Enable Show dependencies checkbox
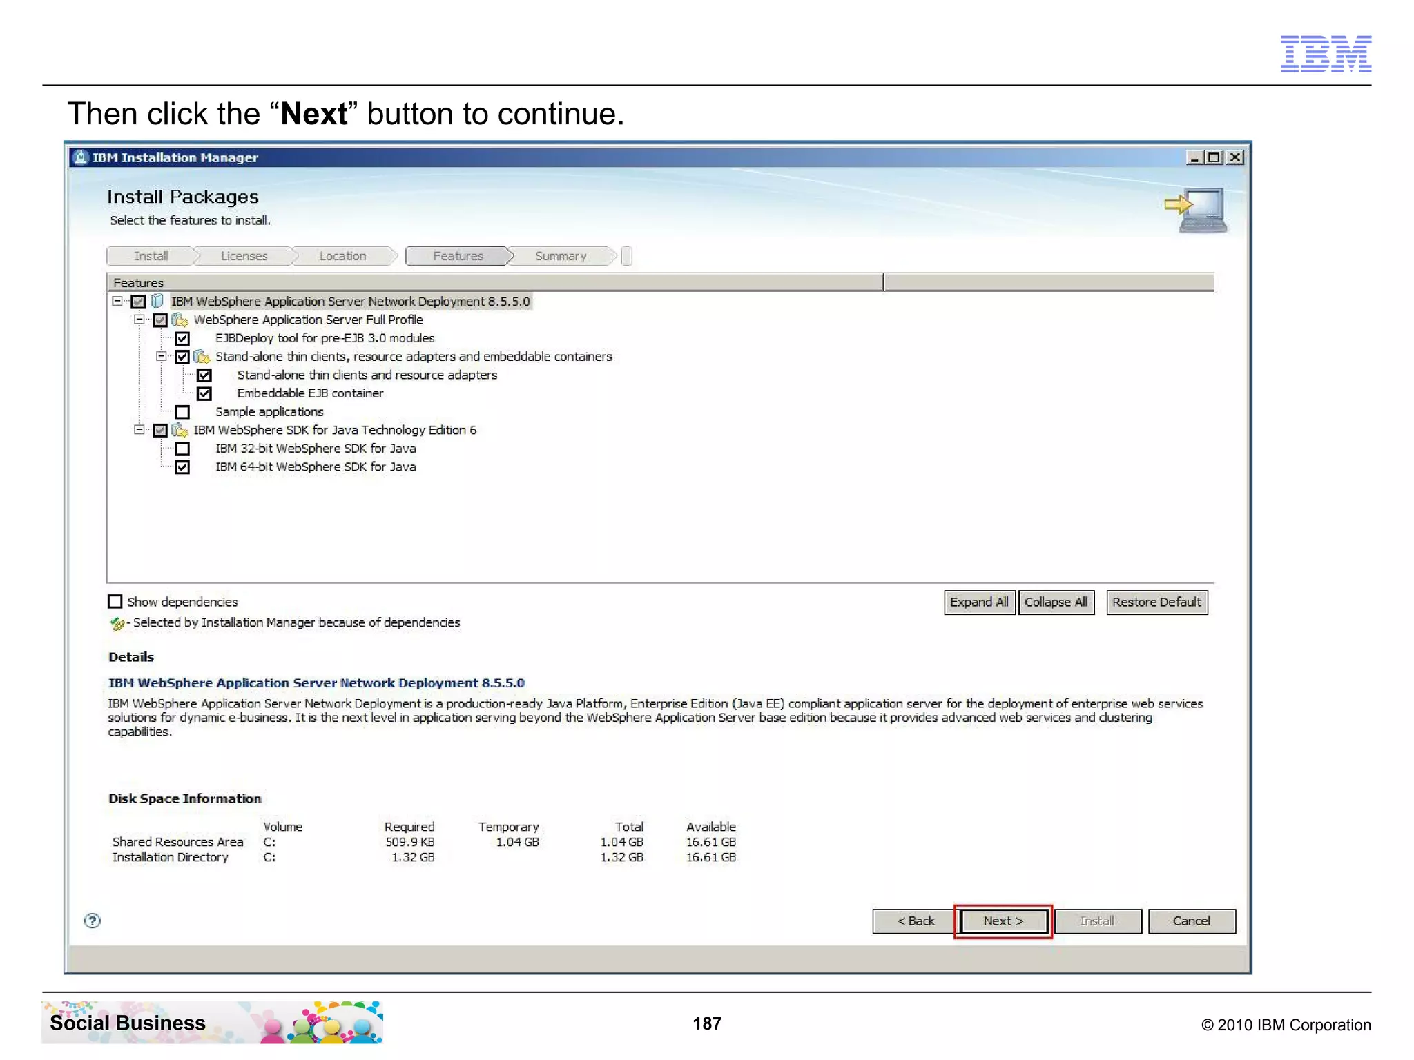The height and width of the screenshot is (1060, 1414). click(x=115, y=601)
